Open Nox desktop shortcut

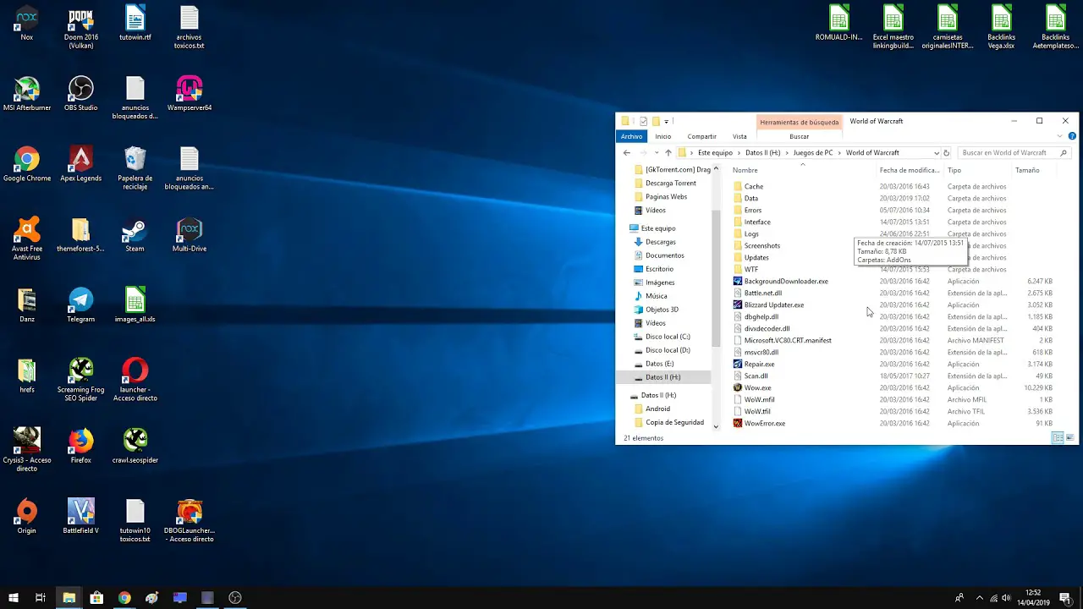coord(26,24)
